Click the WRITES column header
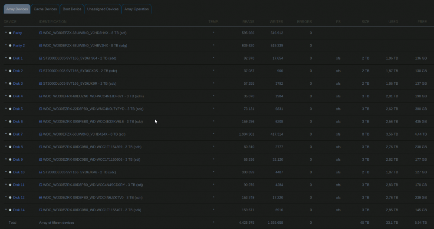 click(276, 22)
